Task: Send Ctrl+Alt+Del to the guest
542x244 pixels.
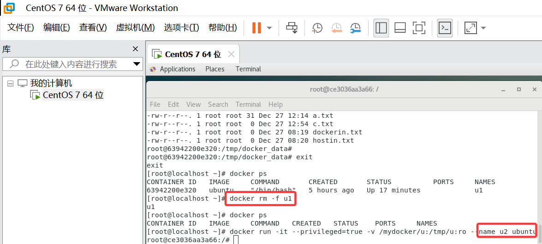Action: pyautogui.click(x=292, y=28)
